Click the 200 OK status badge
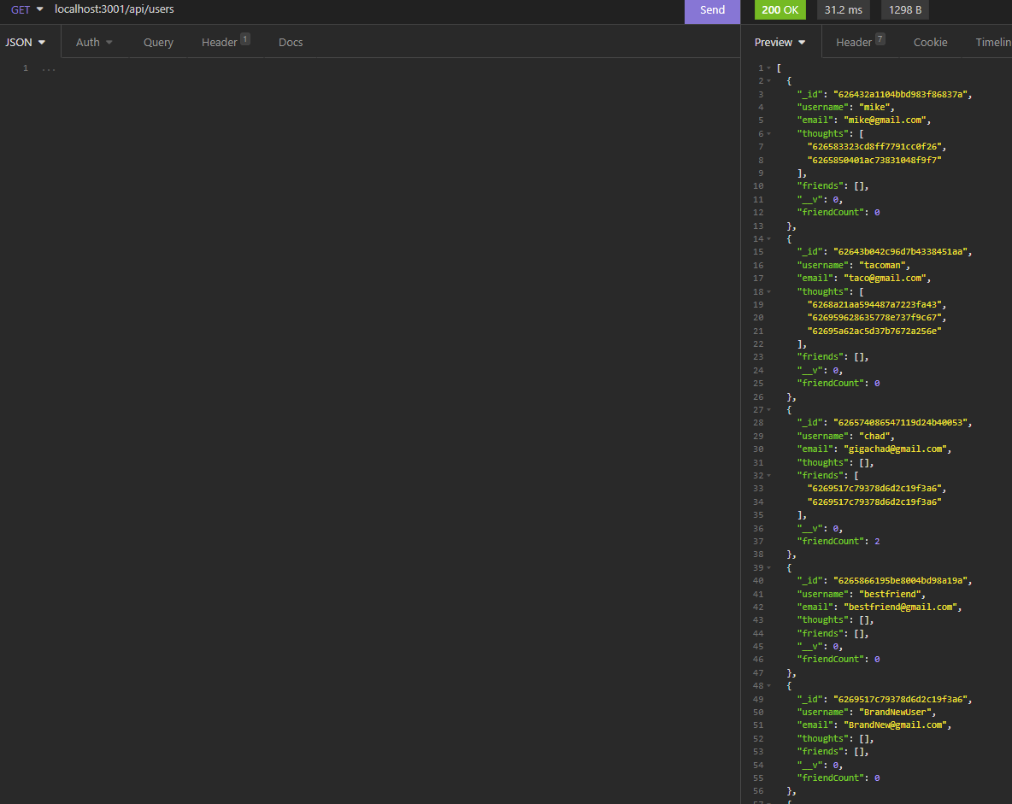Viewport: 1012px width, 804px height. pos(780,9)
